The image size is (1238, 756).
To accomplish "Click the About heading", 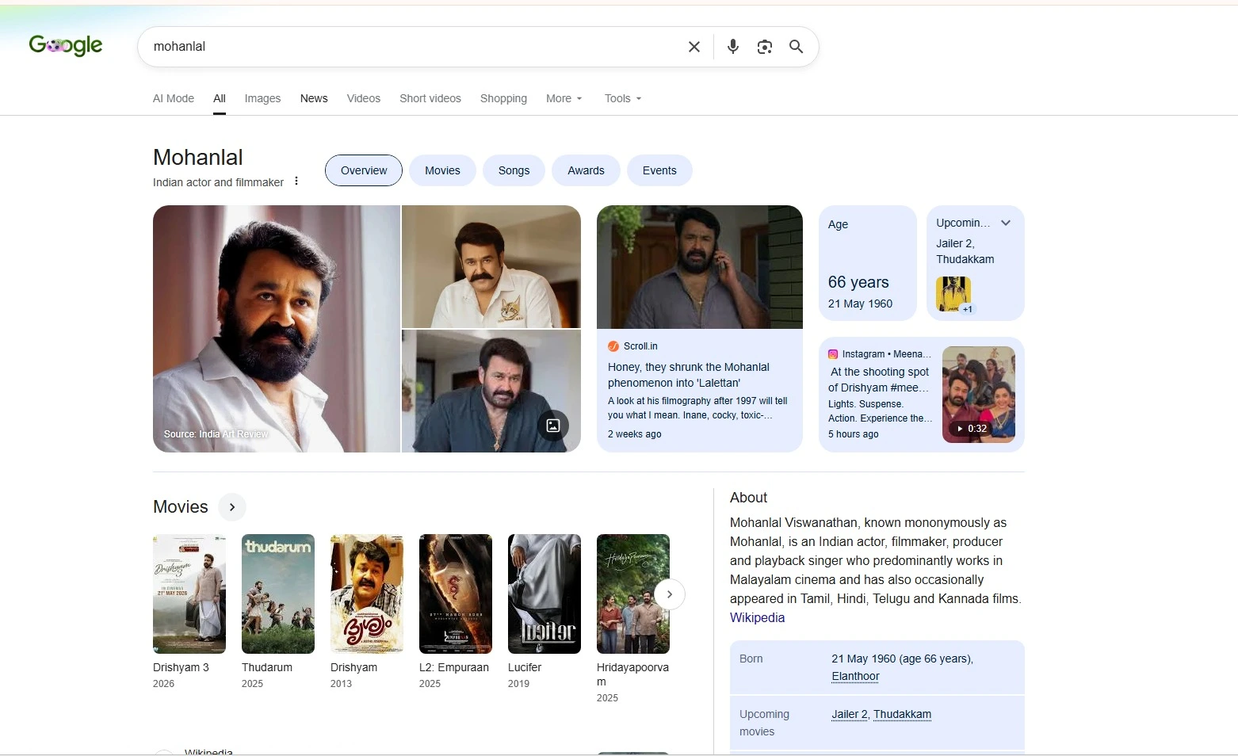I will pos(748,498).
